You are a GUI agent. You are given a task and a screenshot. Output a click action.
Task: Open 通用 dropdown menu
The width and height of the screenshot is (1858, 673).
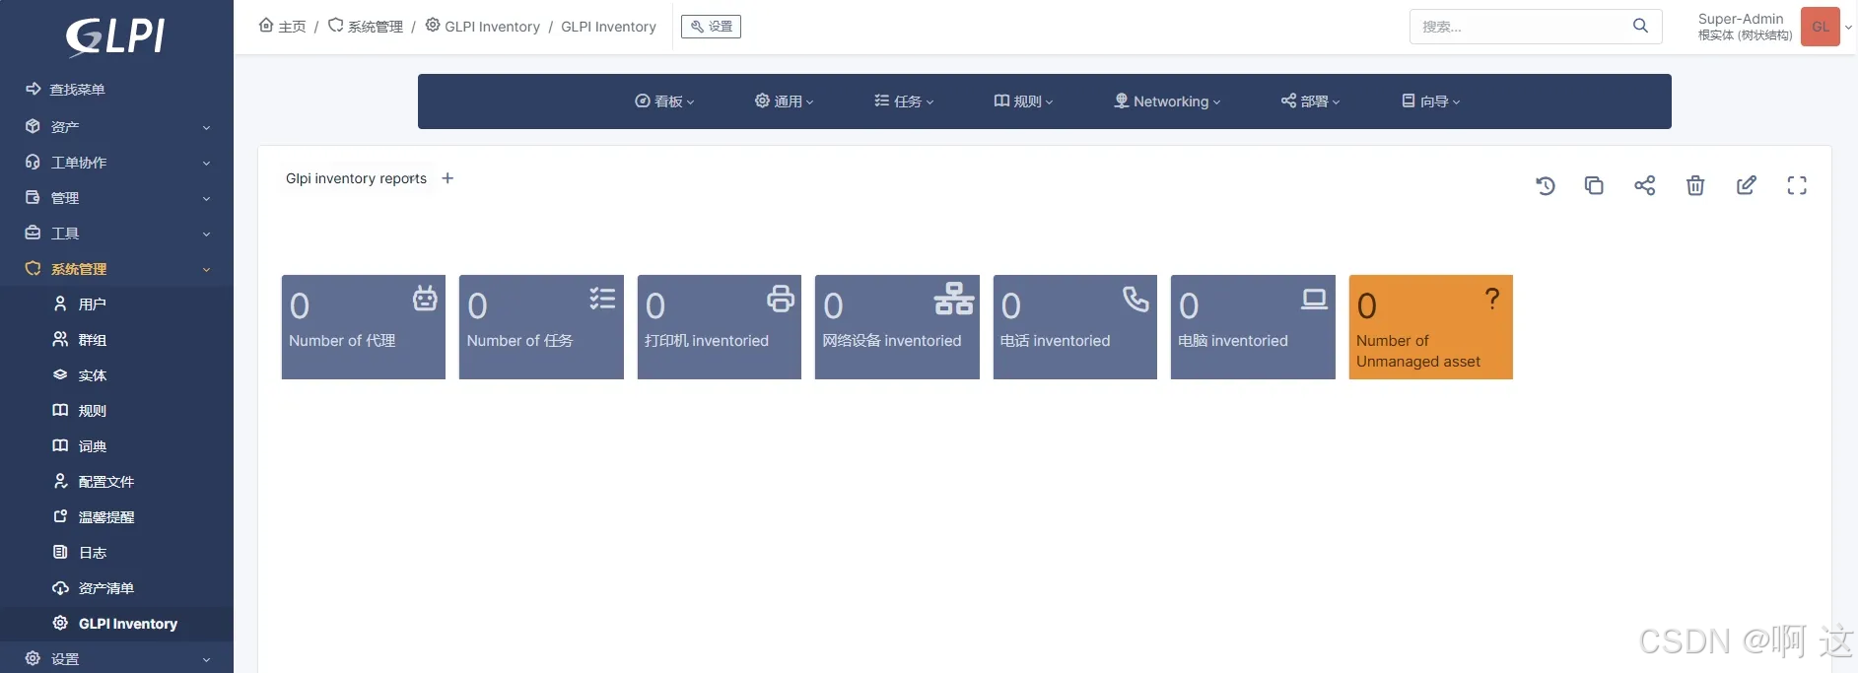tap(785, 101)
